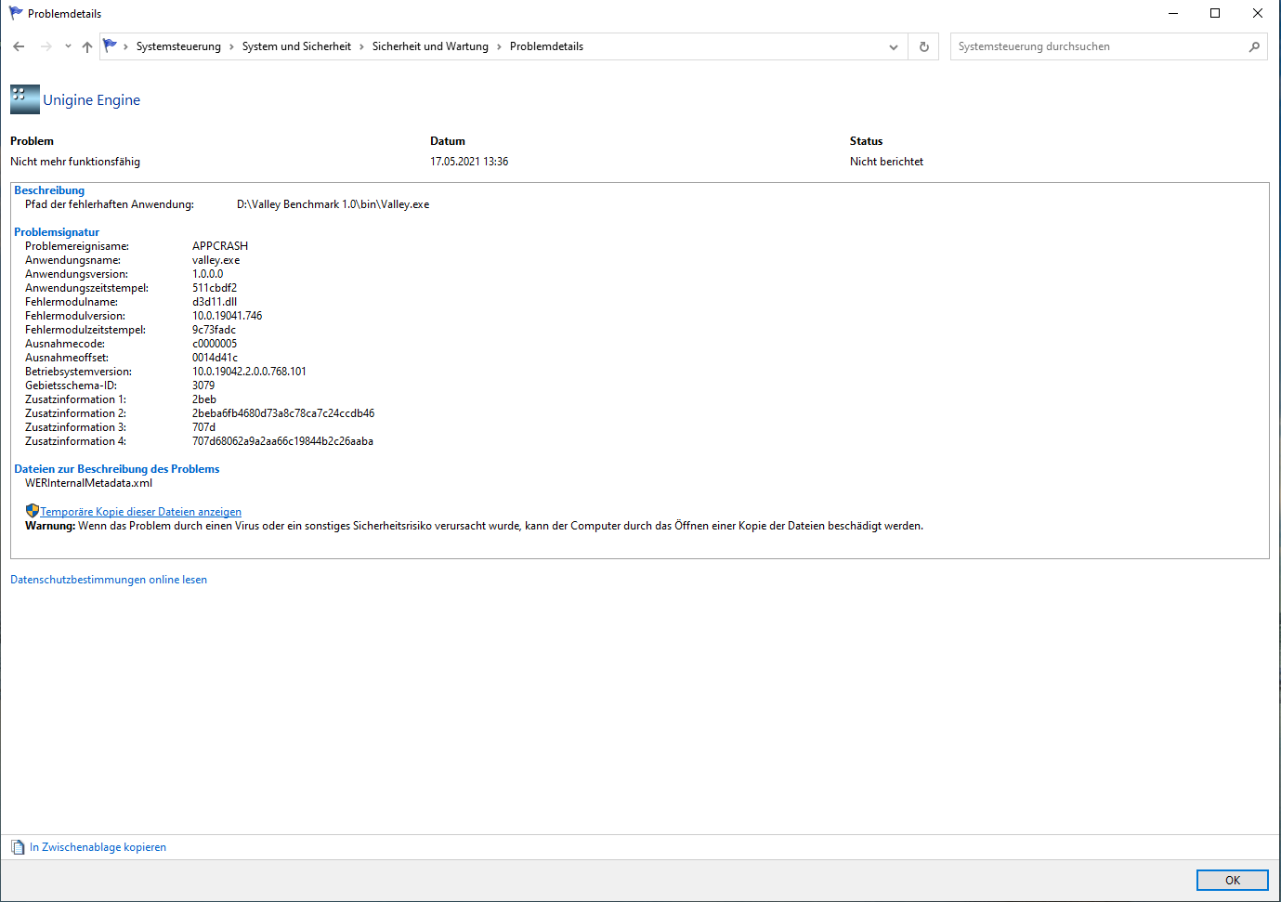Screen dimensions: 1281x902
Task: Expand the address bar history dropdown
Action: click(894, 46)
